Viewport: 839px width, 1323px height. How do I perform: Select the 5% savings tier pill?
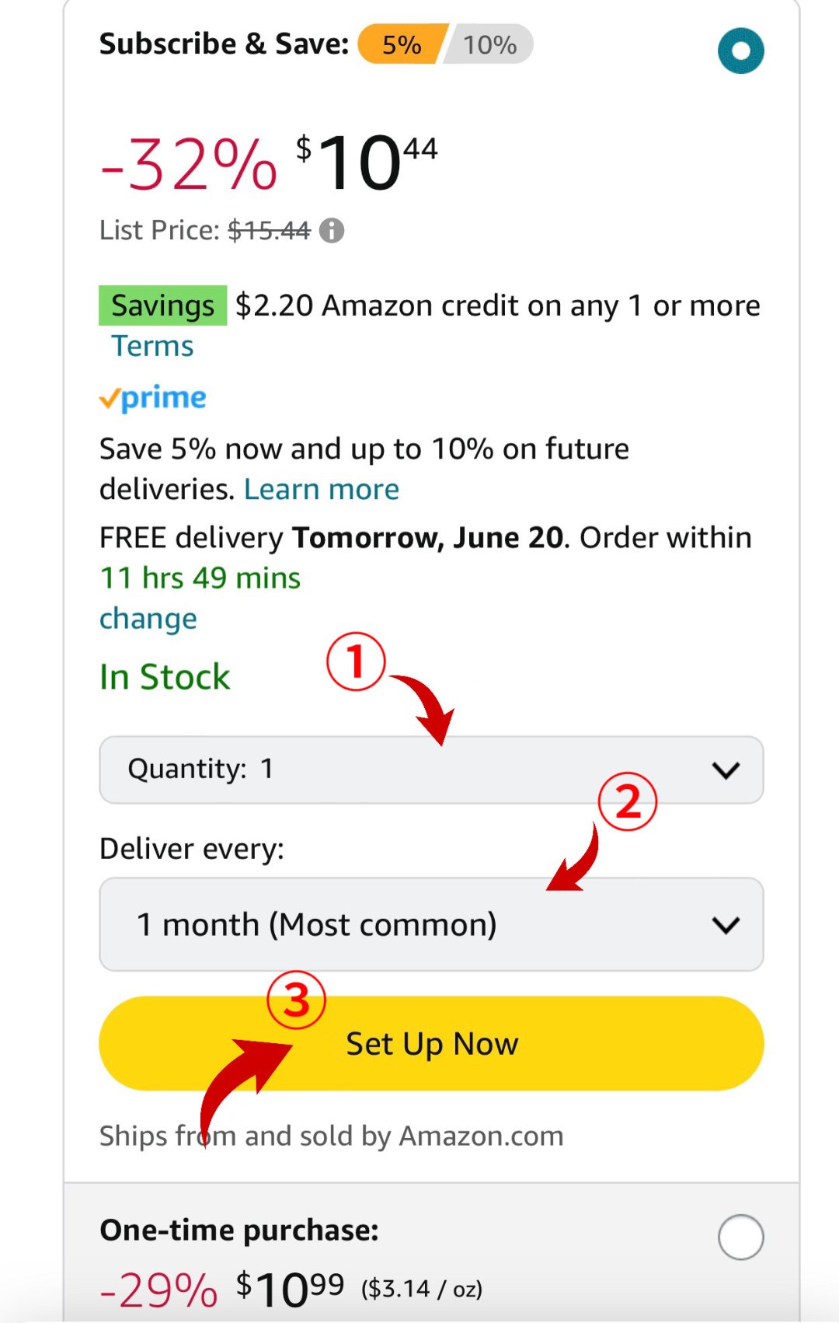click(x=401, y=44)
